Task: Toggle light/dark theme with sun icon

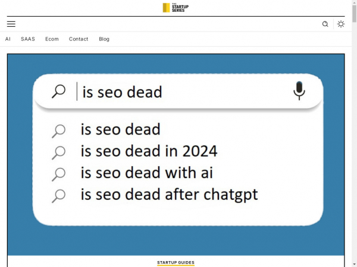Action: click(341, 24)
